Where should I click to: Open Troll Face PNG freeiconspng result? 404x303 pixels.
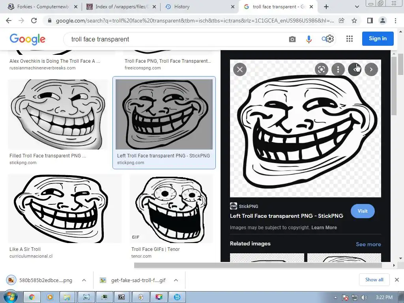tap(168, 61)
